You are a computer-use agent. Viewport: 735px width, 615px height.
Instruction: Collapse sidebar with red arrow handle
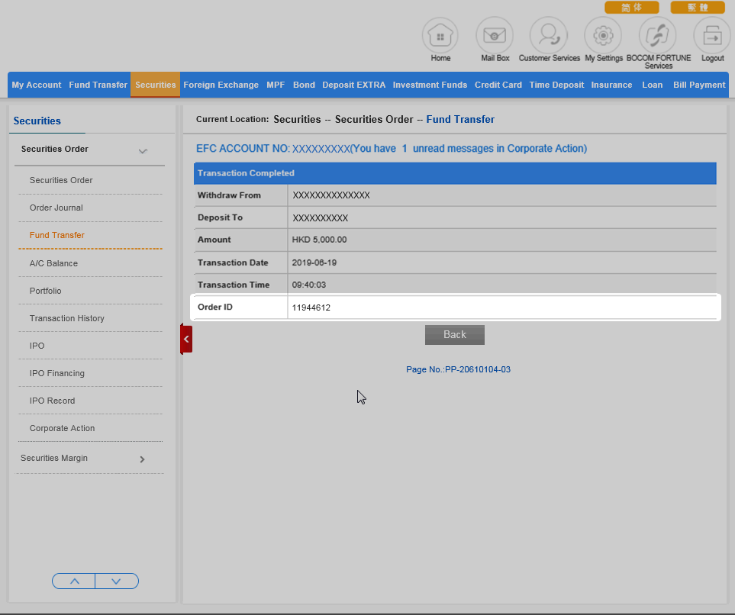(x=186, y=339)
